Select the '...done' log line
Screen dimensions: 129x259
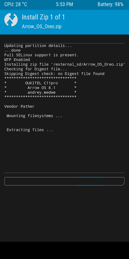pyautogui.click(x=13, y=50)
